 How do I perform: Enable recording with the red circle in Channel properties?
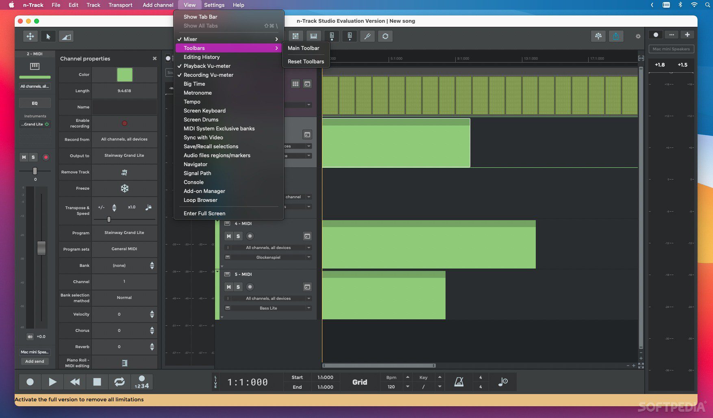coord(124,123)
